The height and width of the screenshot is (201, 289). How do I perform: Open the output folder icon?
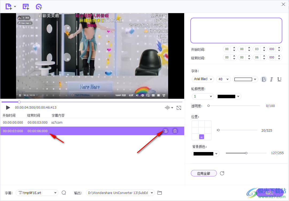pyautogui.click(x=160, y=193)
